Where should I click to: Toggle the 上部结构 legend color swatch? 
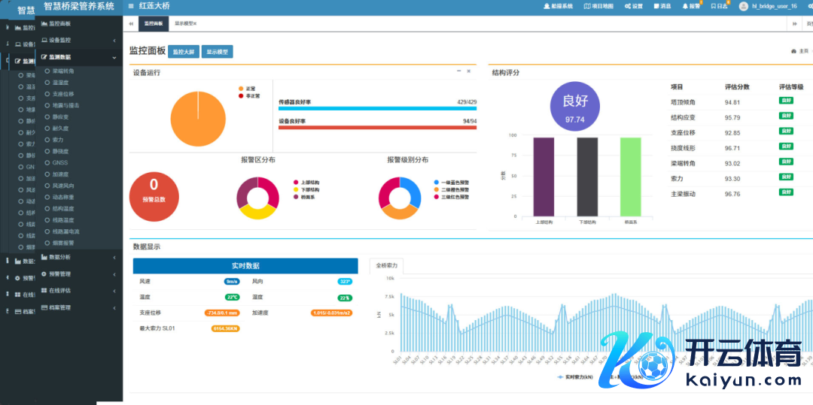[296, 183]
